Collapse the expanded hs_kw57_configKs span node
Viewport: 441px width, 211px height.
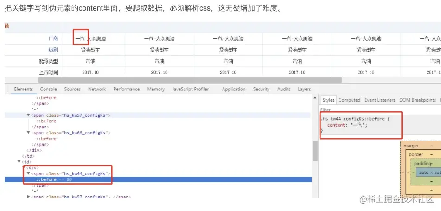click(28, 115)
